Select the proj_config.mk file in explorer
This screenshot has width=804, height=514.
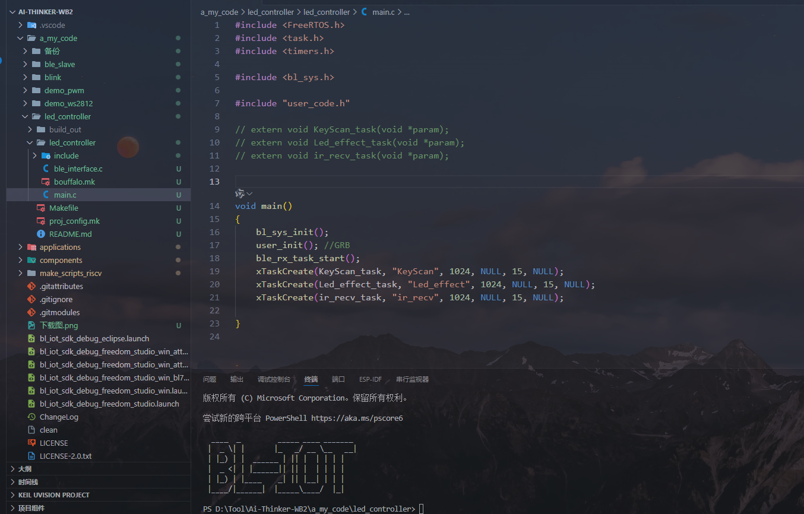click(x=74, y=221)
